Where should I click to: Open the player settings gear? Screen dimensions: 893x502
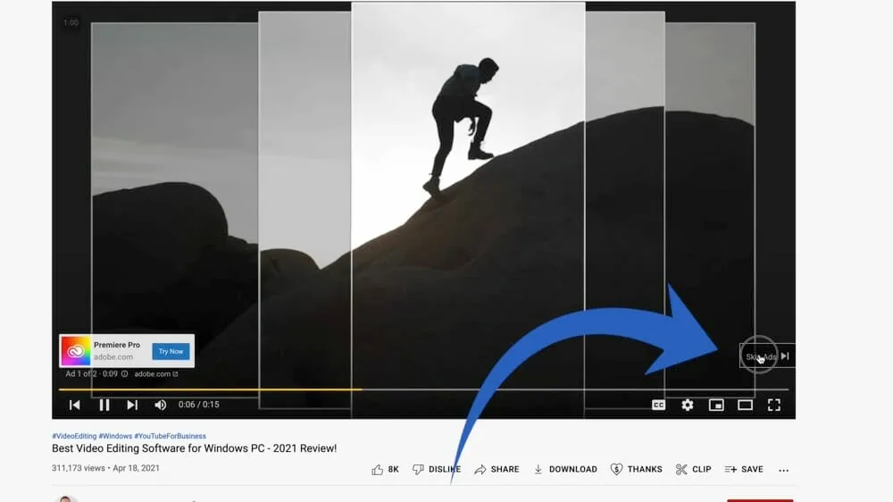pos(687,405)
